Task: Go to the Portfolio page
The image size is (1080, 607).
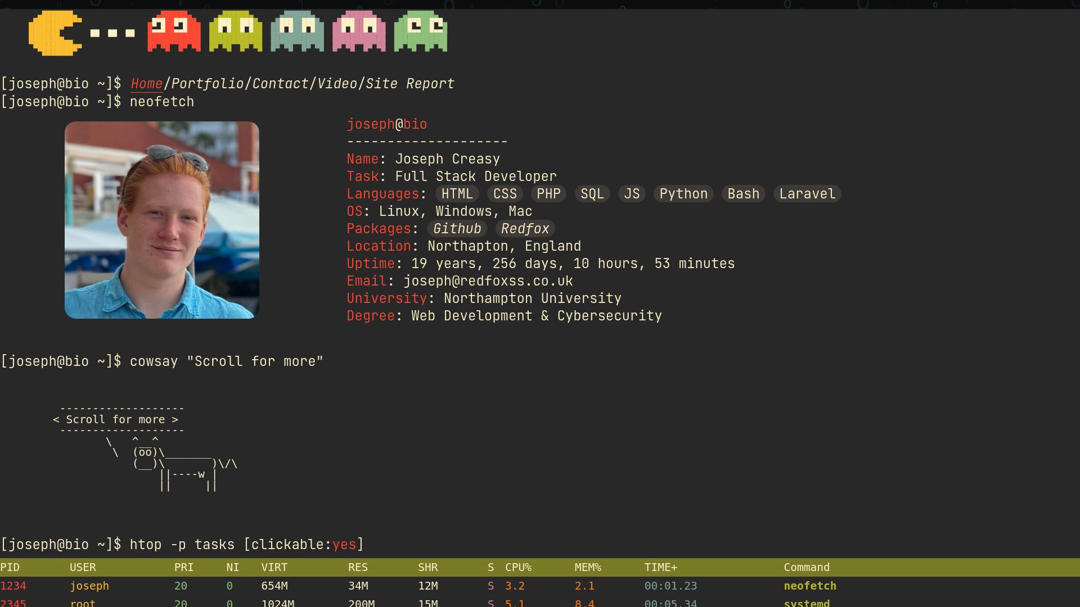Action: pos(207,84)
